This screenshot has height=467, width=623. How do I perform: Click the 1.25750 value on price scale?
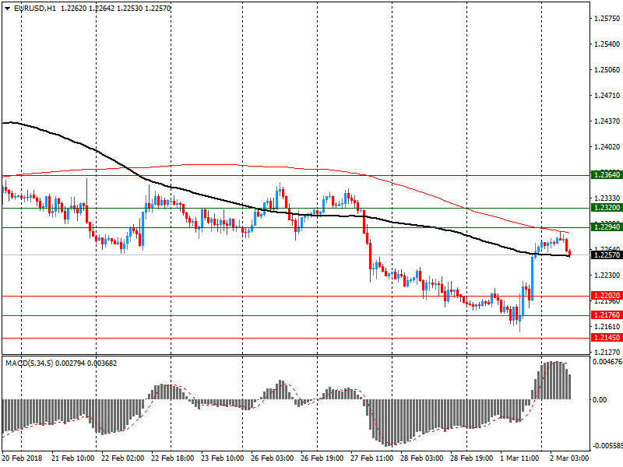click(x=607, y=18)
